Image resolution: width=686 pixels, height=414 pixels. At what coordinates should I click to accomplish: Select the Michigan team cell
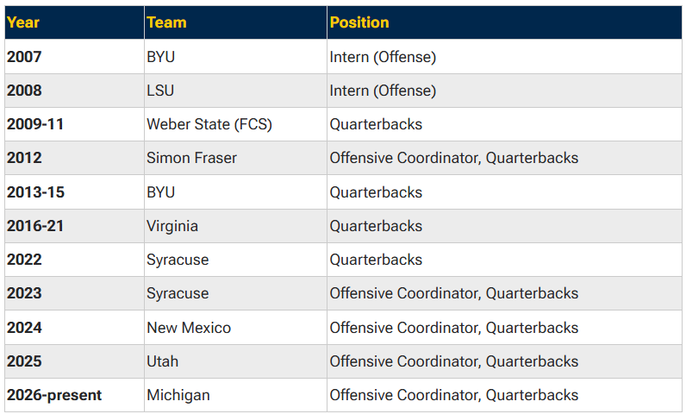235,395
